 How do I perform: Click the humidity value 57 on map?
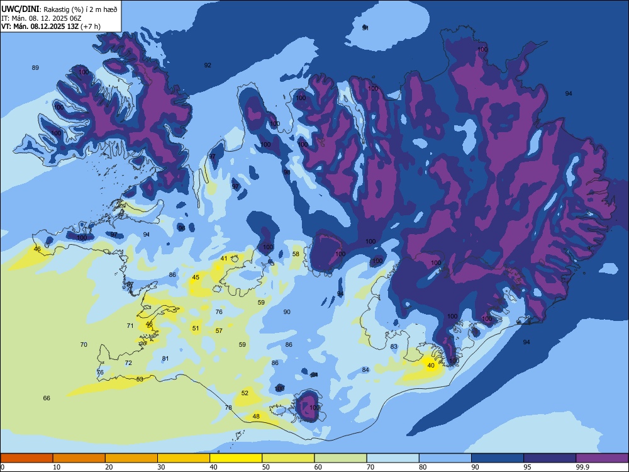(219, 331)
